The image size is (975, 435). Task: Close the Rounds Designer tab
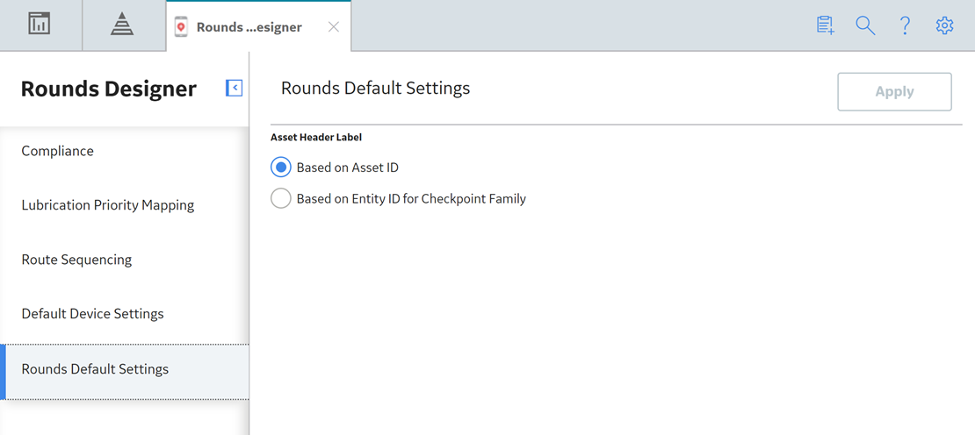tap(334, 26)
